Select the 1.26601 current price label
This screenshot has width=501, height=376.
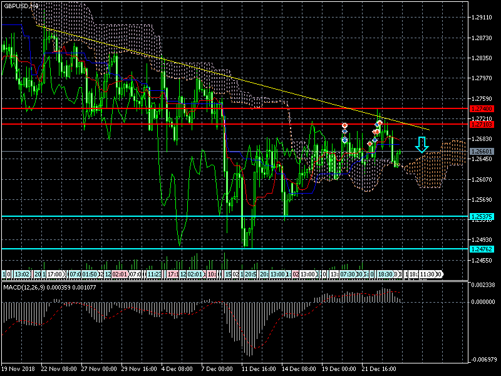click(482, 151)
